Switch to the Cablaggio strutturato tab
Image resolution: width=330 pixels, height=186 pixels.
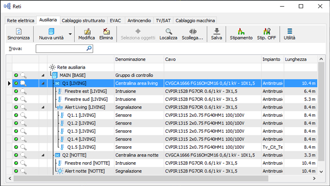pos(84,21)
